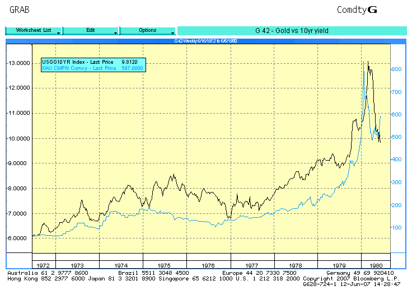Open the Edit menu
The width and height of the screenshot is (412, 295).
coord(90,31)
